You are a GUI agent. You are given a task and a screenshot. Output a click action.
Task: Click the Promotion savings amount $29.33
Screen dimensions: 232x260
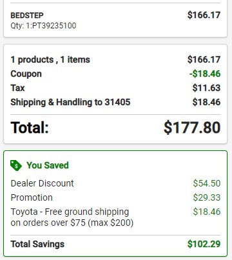(207, 197)
